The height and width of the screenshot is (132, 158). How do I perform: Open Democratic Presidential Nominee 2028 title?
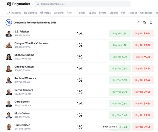coord(35,23)
